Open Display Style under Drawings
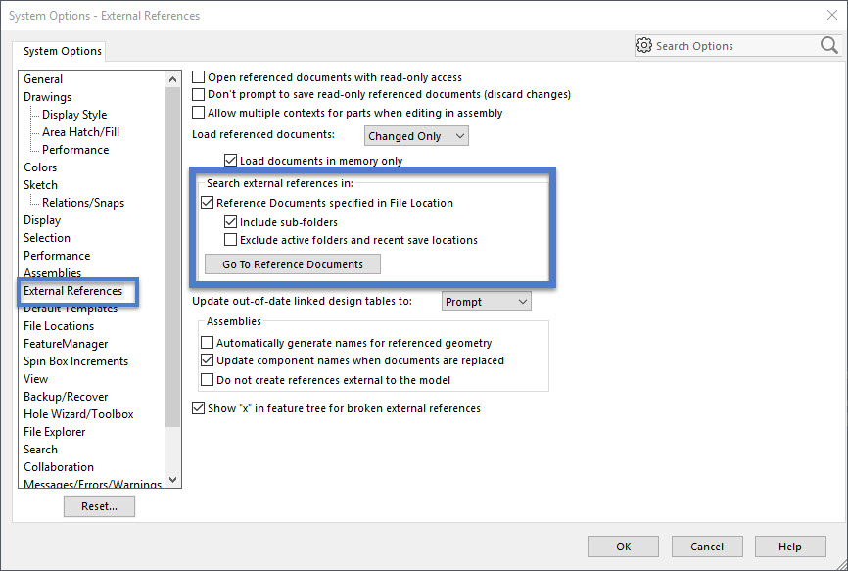This screenshot has height=571, width=848. pos(74,115)
